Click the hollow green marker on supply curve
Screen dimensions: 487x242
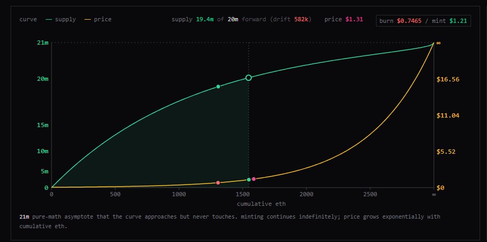tap(249, 78)
